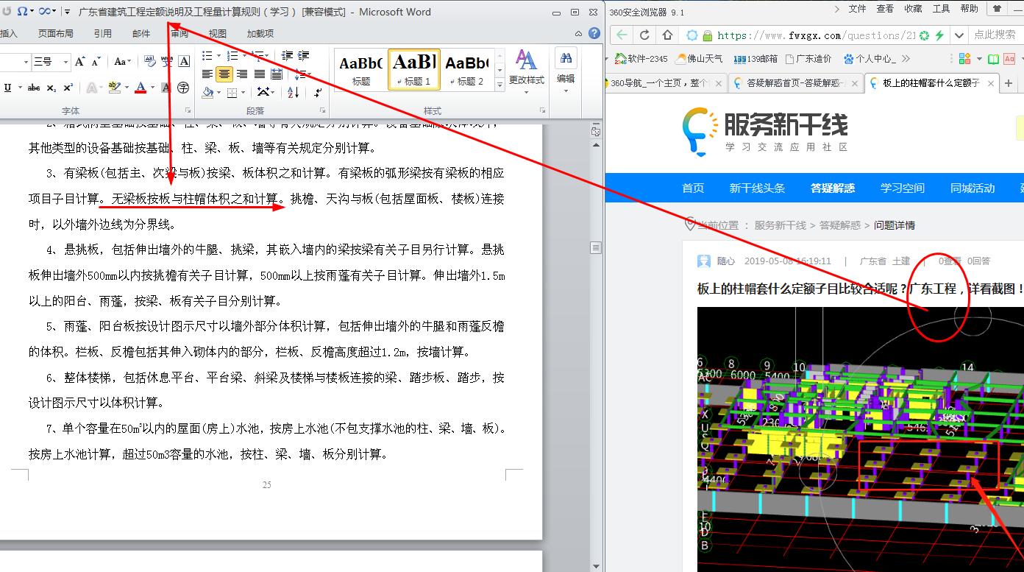Toggle underline formatting
This screenshot has width=1024, height=572.
point(8,88)
